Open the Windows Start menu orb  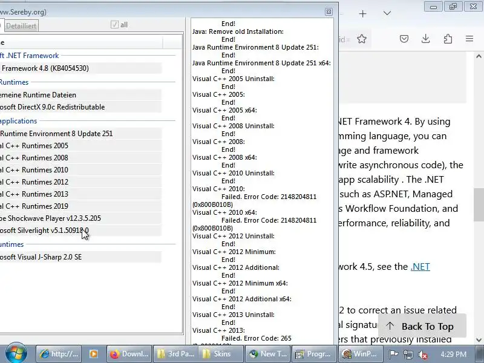coord(16,353)
